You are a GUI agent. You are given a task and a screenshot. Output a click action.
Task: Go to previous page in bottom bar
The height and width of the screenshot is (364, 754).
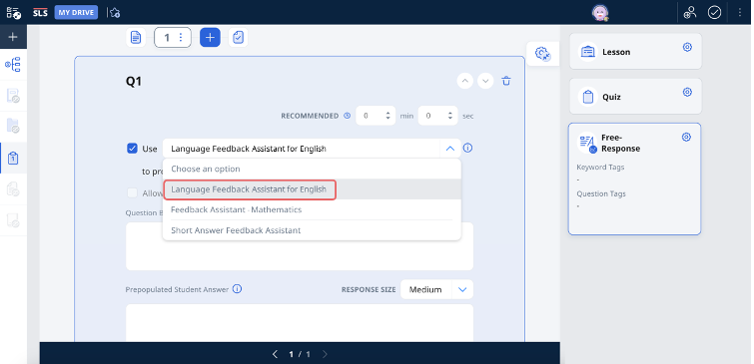pyautogui.click(x=275, y=354)
